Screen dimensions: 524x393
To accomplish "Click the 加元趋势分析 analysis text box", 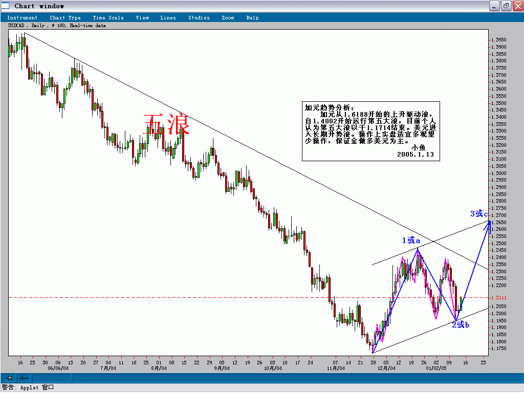I will pos(370,131).
